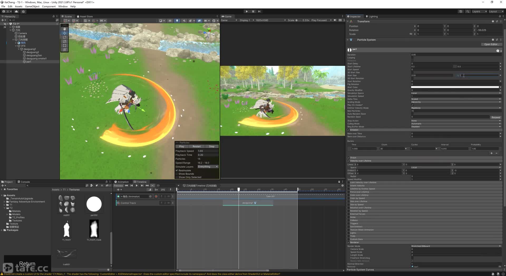Click Stop in Particles overlay
Viewport: 506px width, 276px height.
coord(212,146)
